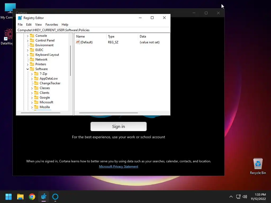Click the Cortana taskbar icon

(55, 197)
